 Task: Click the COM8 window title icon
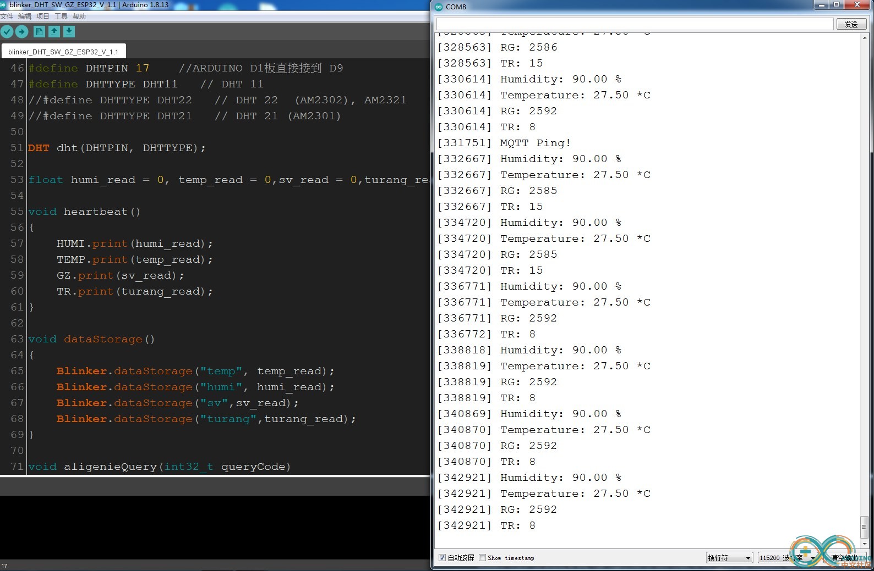(x=439, y=7)
